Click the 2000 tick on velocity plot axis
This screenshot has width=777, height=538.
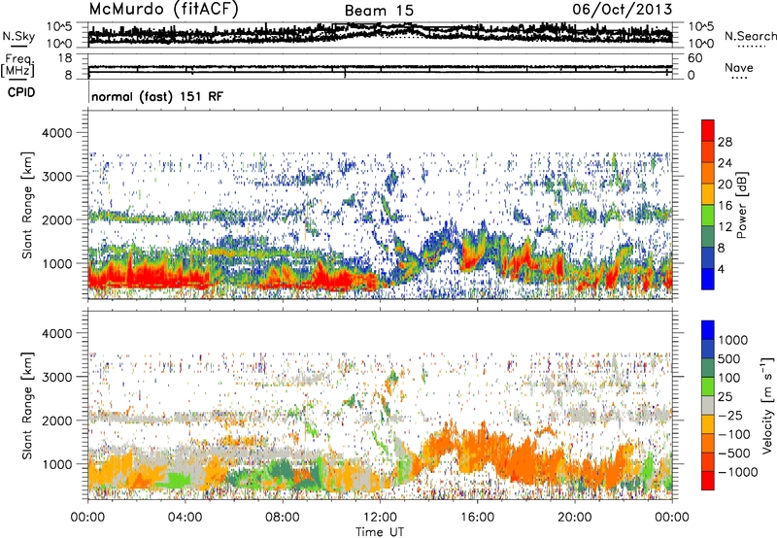point(56,420)
